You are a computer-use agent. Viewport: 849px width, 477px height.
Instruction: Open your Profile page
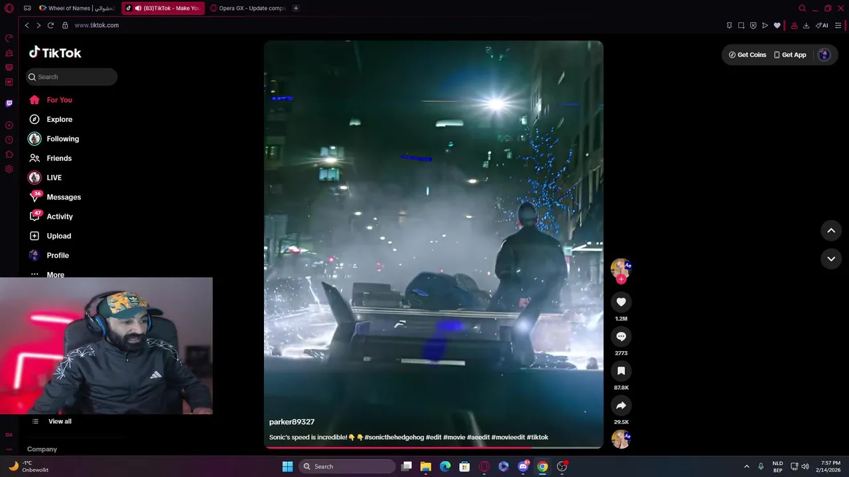click(48, 255)
